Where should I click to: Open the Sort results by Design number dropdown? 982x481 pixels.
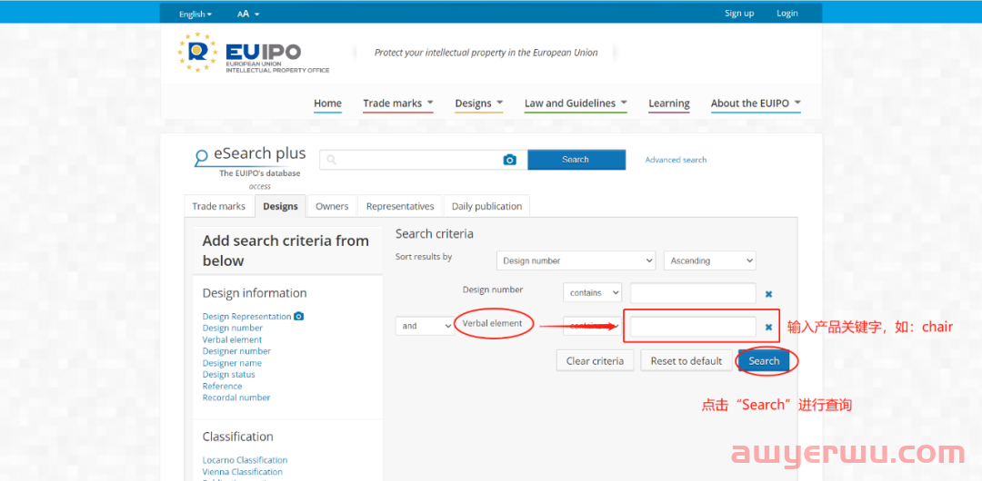[576, 260]
